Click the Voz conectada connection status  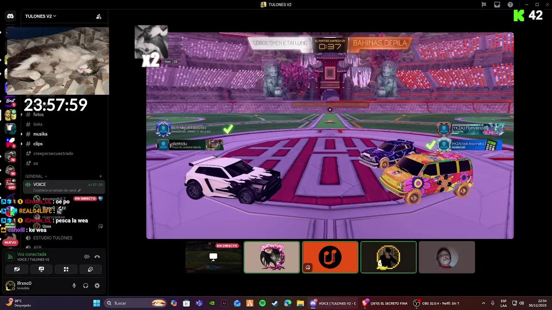pos(31,254)
